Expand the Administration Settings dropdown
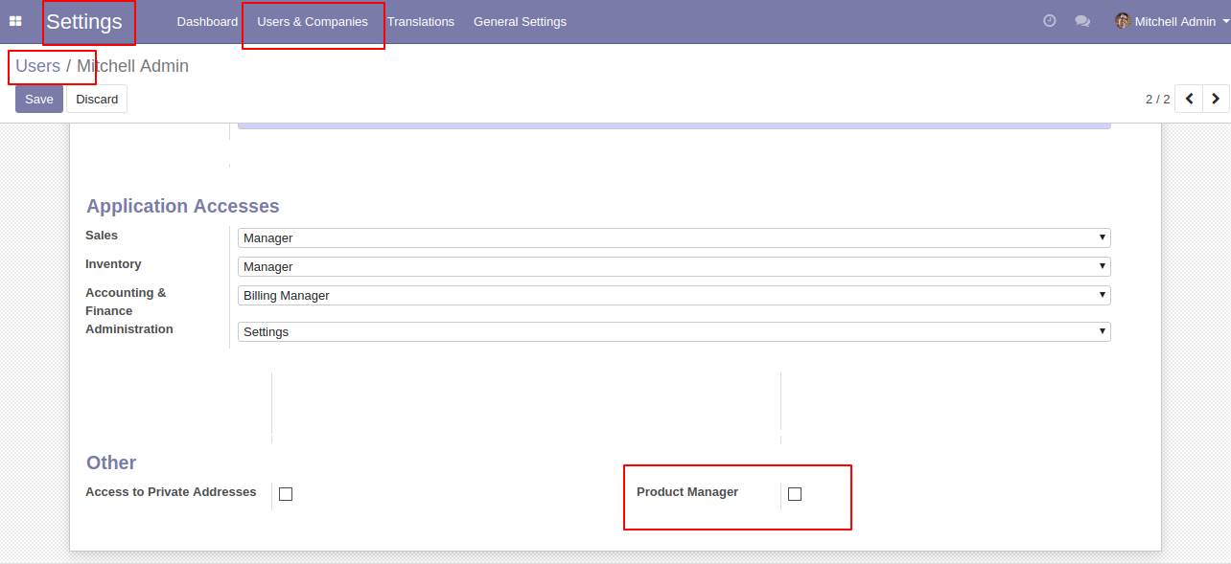The image size is (1231, 564). 674,331
